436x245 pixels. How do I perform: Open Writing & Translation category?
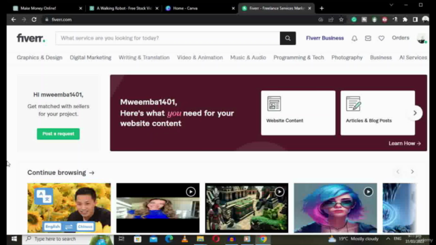click(x=144, y=57)
